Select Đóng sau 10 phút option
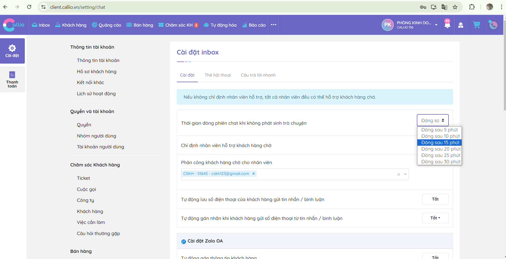This screenshot has height=259, width=506. point(439,136)
